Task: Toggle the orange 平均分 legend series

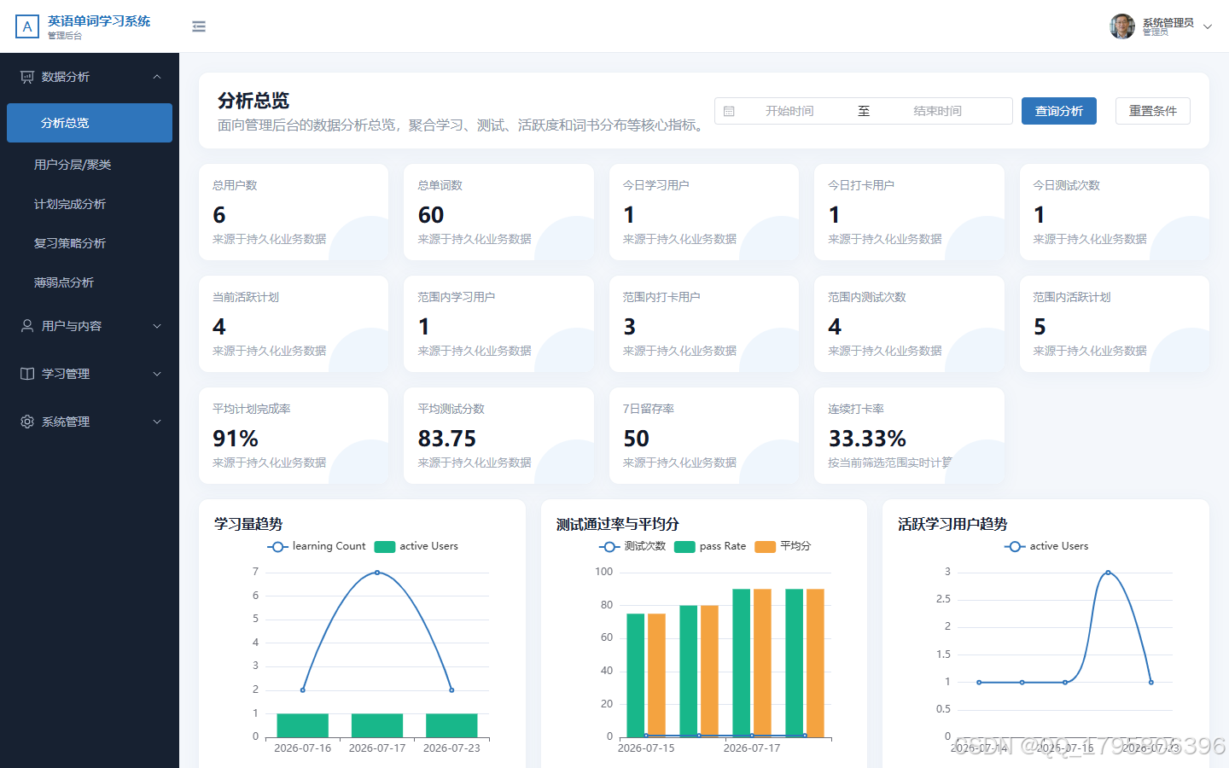Action: coord(783,546)
